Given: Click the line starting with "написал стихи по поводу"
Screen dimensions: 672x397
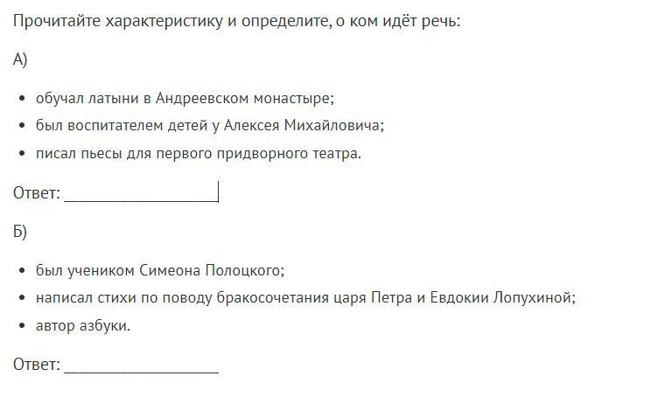Looking at the screenshot, I should pyautogui.click(x=305, y=297).
